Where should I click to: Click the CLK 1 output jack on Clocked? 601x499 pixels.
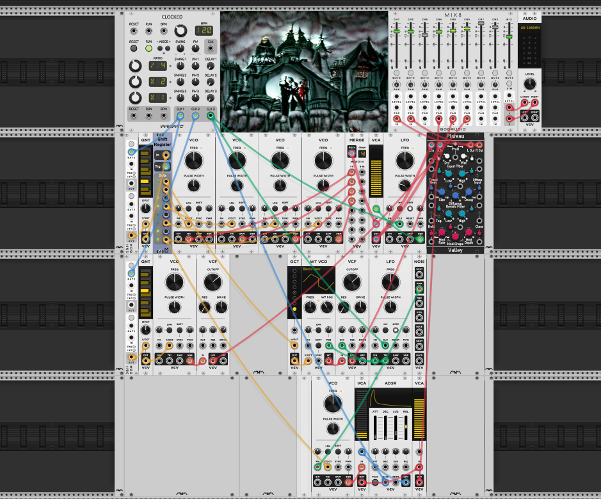click(180, 115)
